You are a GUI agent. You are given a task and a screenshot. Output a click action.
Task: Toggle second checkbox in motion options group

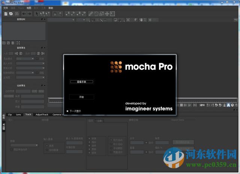pos(89,142)
